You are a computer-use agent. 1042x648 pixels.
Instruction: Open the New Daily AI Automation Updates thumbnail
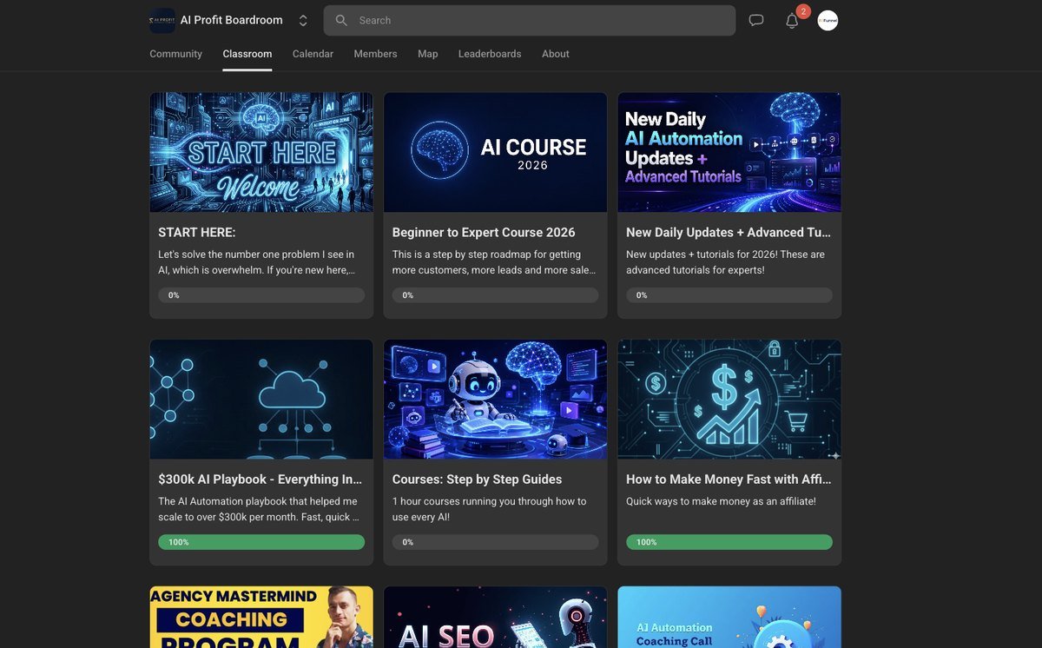click(x=729, y=152)
